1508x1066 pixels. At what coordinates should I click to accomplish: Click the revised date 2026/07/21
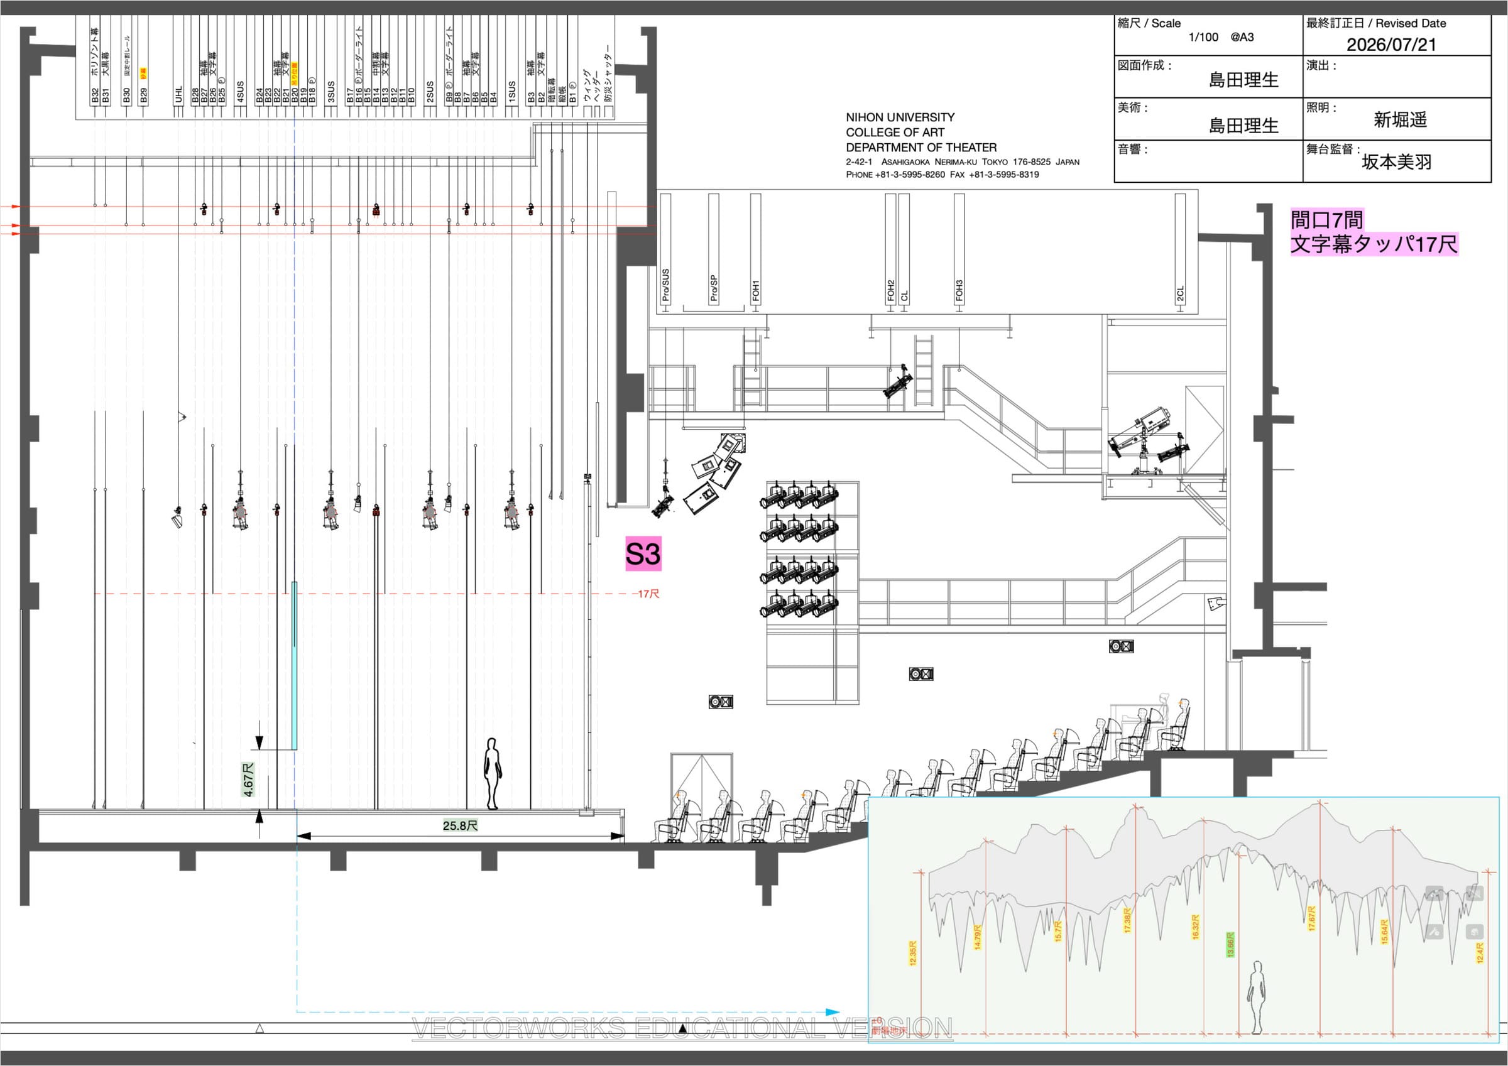coord(1391,45)
